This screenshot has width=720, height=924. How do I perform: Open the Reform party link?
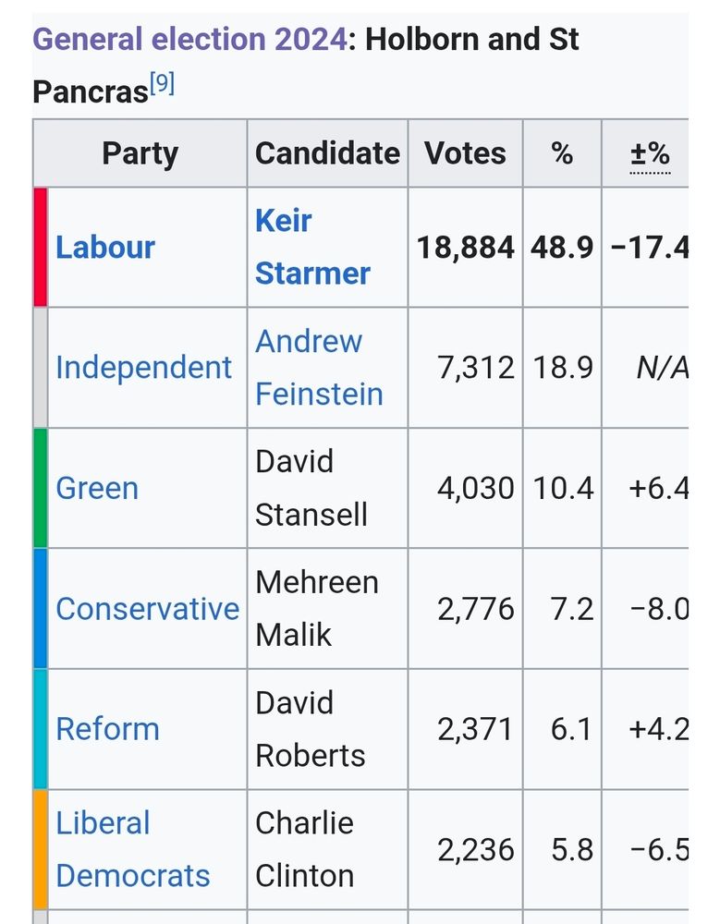point(107,729)
